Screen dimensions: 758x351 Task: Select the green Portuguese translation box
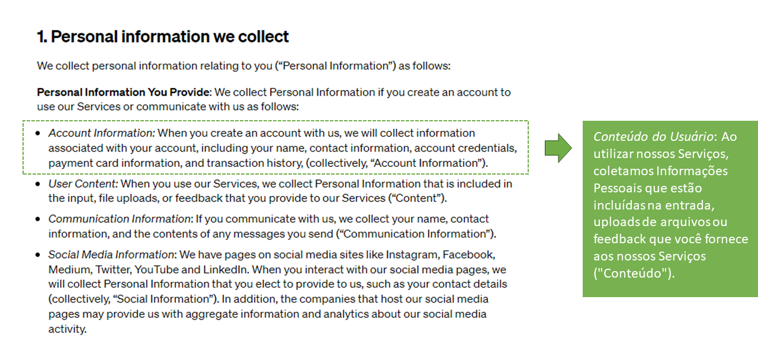click(670, 208)
